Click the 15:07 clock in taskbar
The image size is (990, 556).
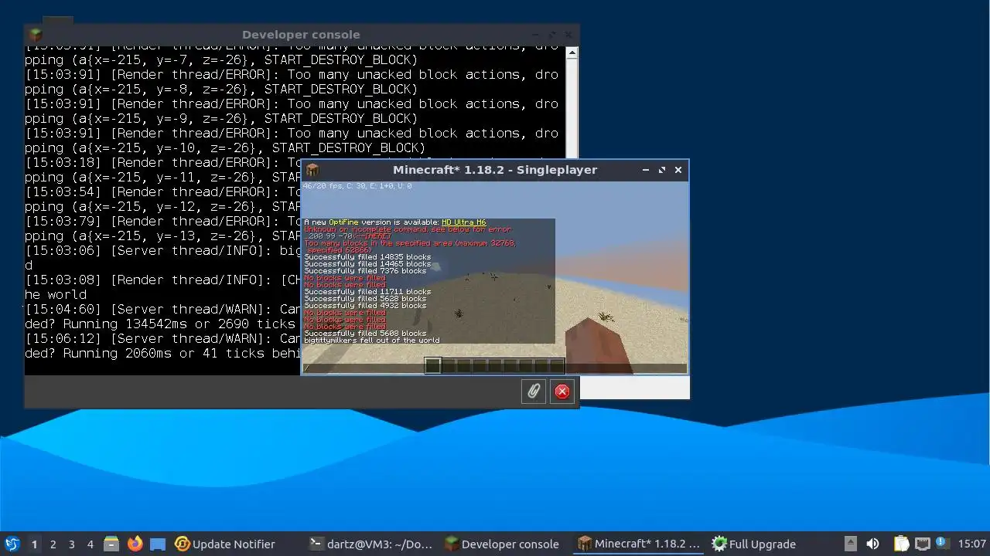(971, 544)
